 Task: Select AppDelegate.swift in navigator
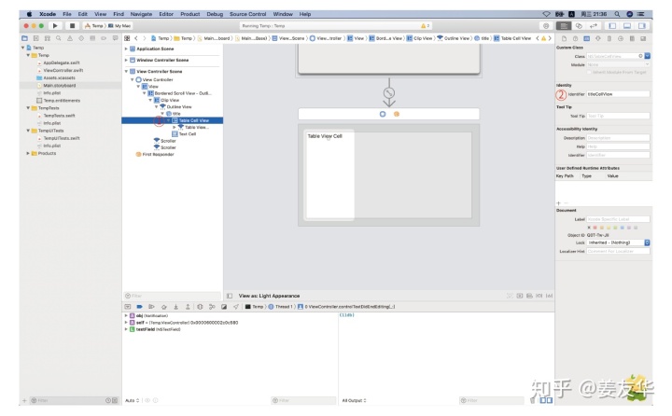coord(62,63)
